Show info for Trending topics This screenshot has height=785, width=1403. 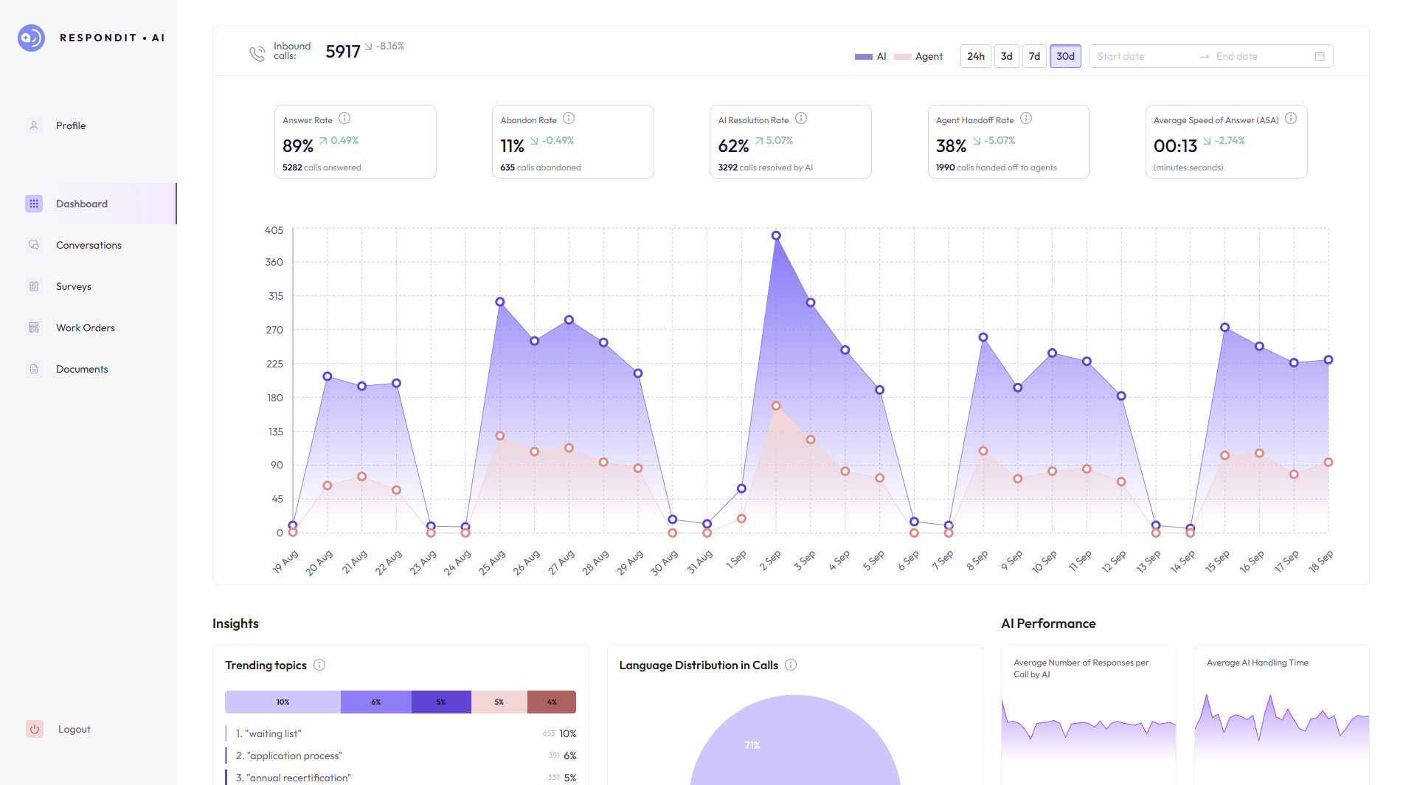(319, 665)
